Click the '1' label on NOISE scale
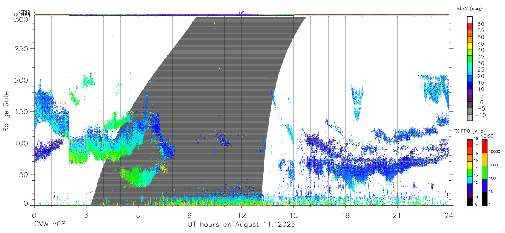The width and height of the screenshot is (505, 233). tap(489, 204)
